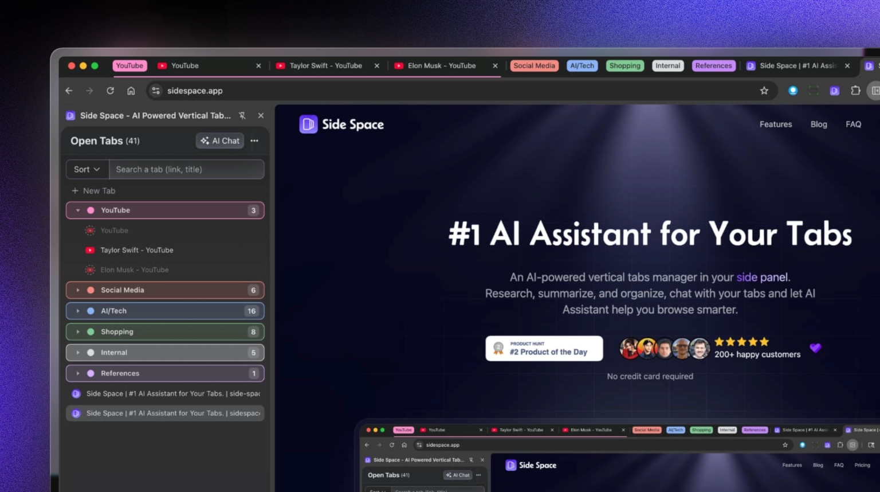Image resolution: width=880 pixels, height=492 pixels.
Task: Click the Side Space logo icon
Action: (x=308, y=124)
